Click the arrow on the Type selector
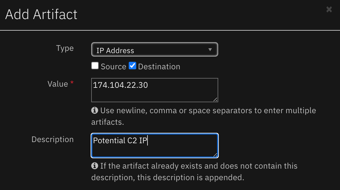The height and width of the screenshot is (190, 340). (x=210, y=50)
